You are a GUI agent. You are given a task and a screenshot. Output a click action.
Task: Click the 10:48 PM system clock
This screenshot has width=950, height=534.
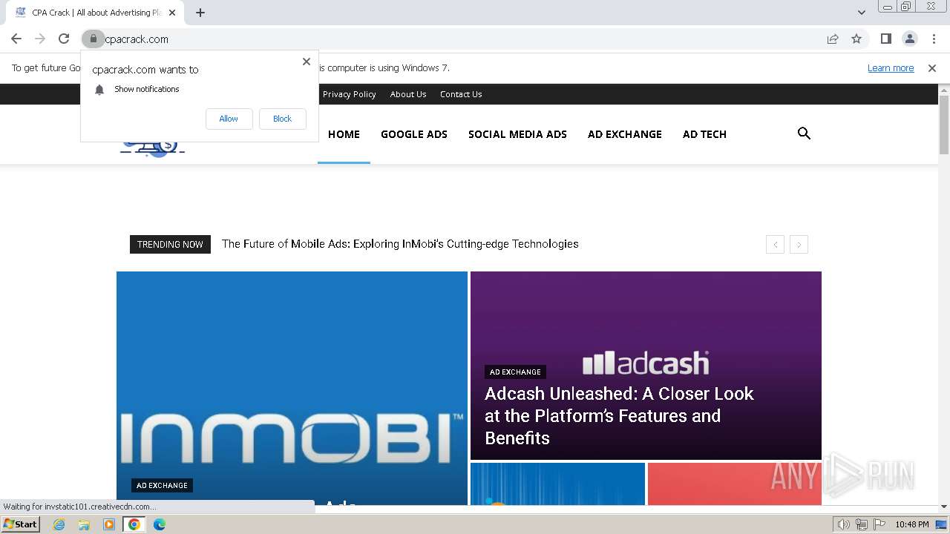click(911, 524)
